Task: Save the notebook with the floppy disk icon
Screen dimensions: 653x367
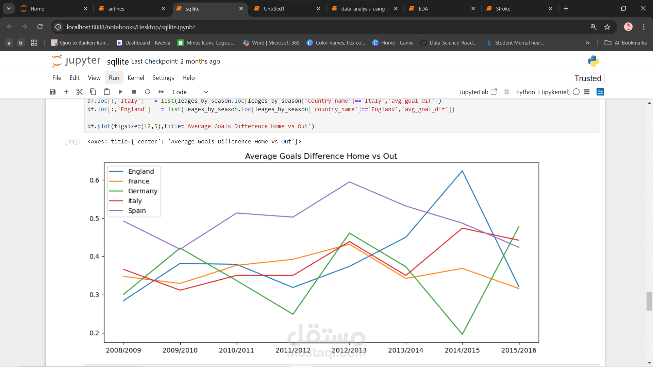Action: tap(52, 92)
